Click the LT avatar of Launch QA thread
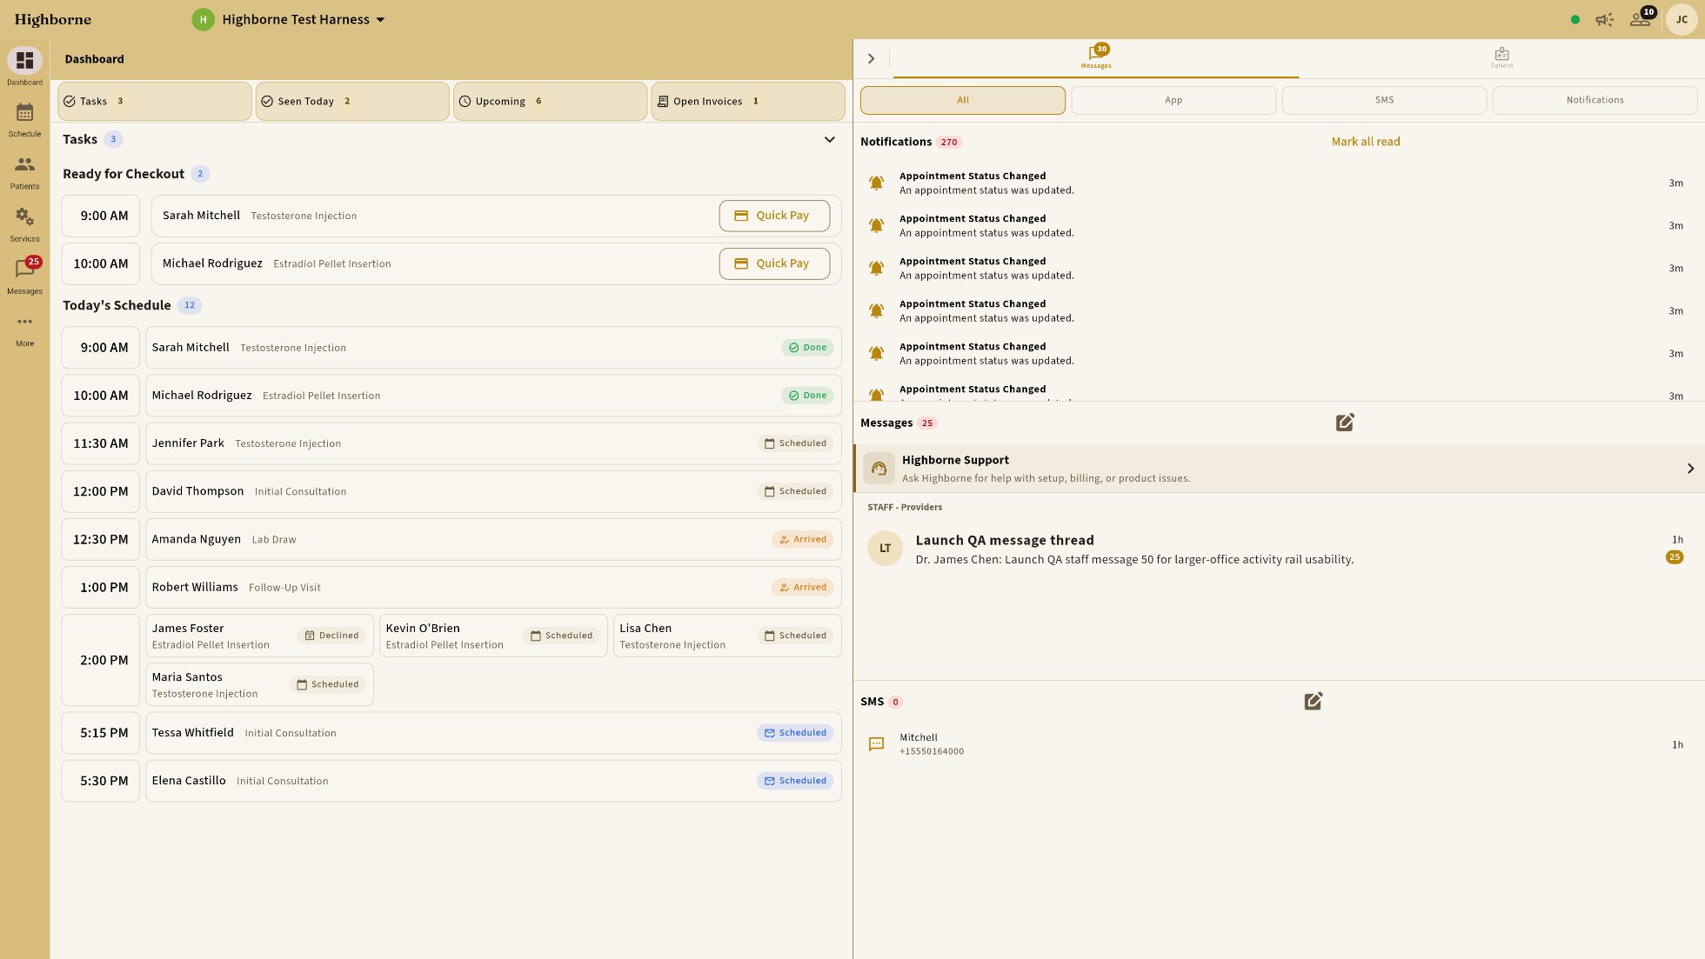1705x959 pixels. (886, 548)
